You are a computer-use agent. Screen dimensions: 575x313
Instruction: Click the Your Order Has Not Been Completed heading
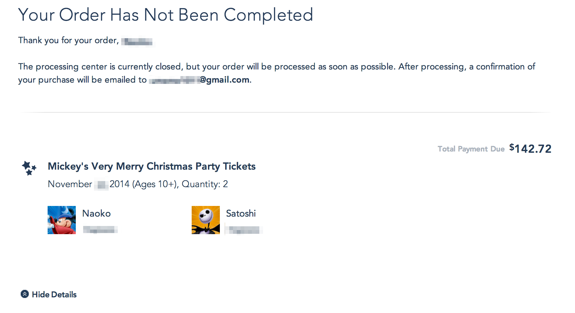(x=166, y=15)
